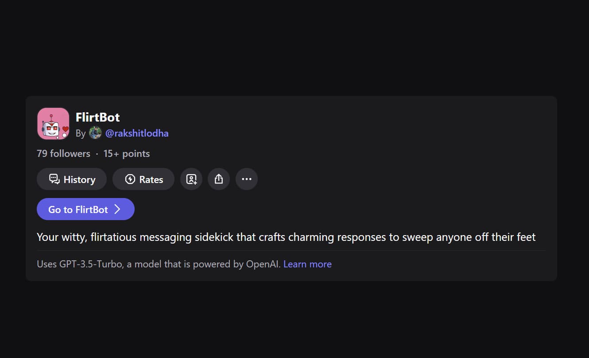Open the three-dot more options menu
The width and height of the screenshot is (589, 358).
coord(247,179)
